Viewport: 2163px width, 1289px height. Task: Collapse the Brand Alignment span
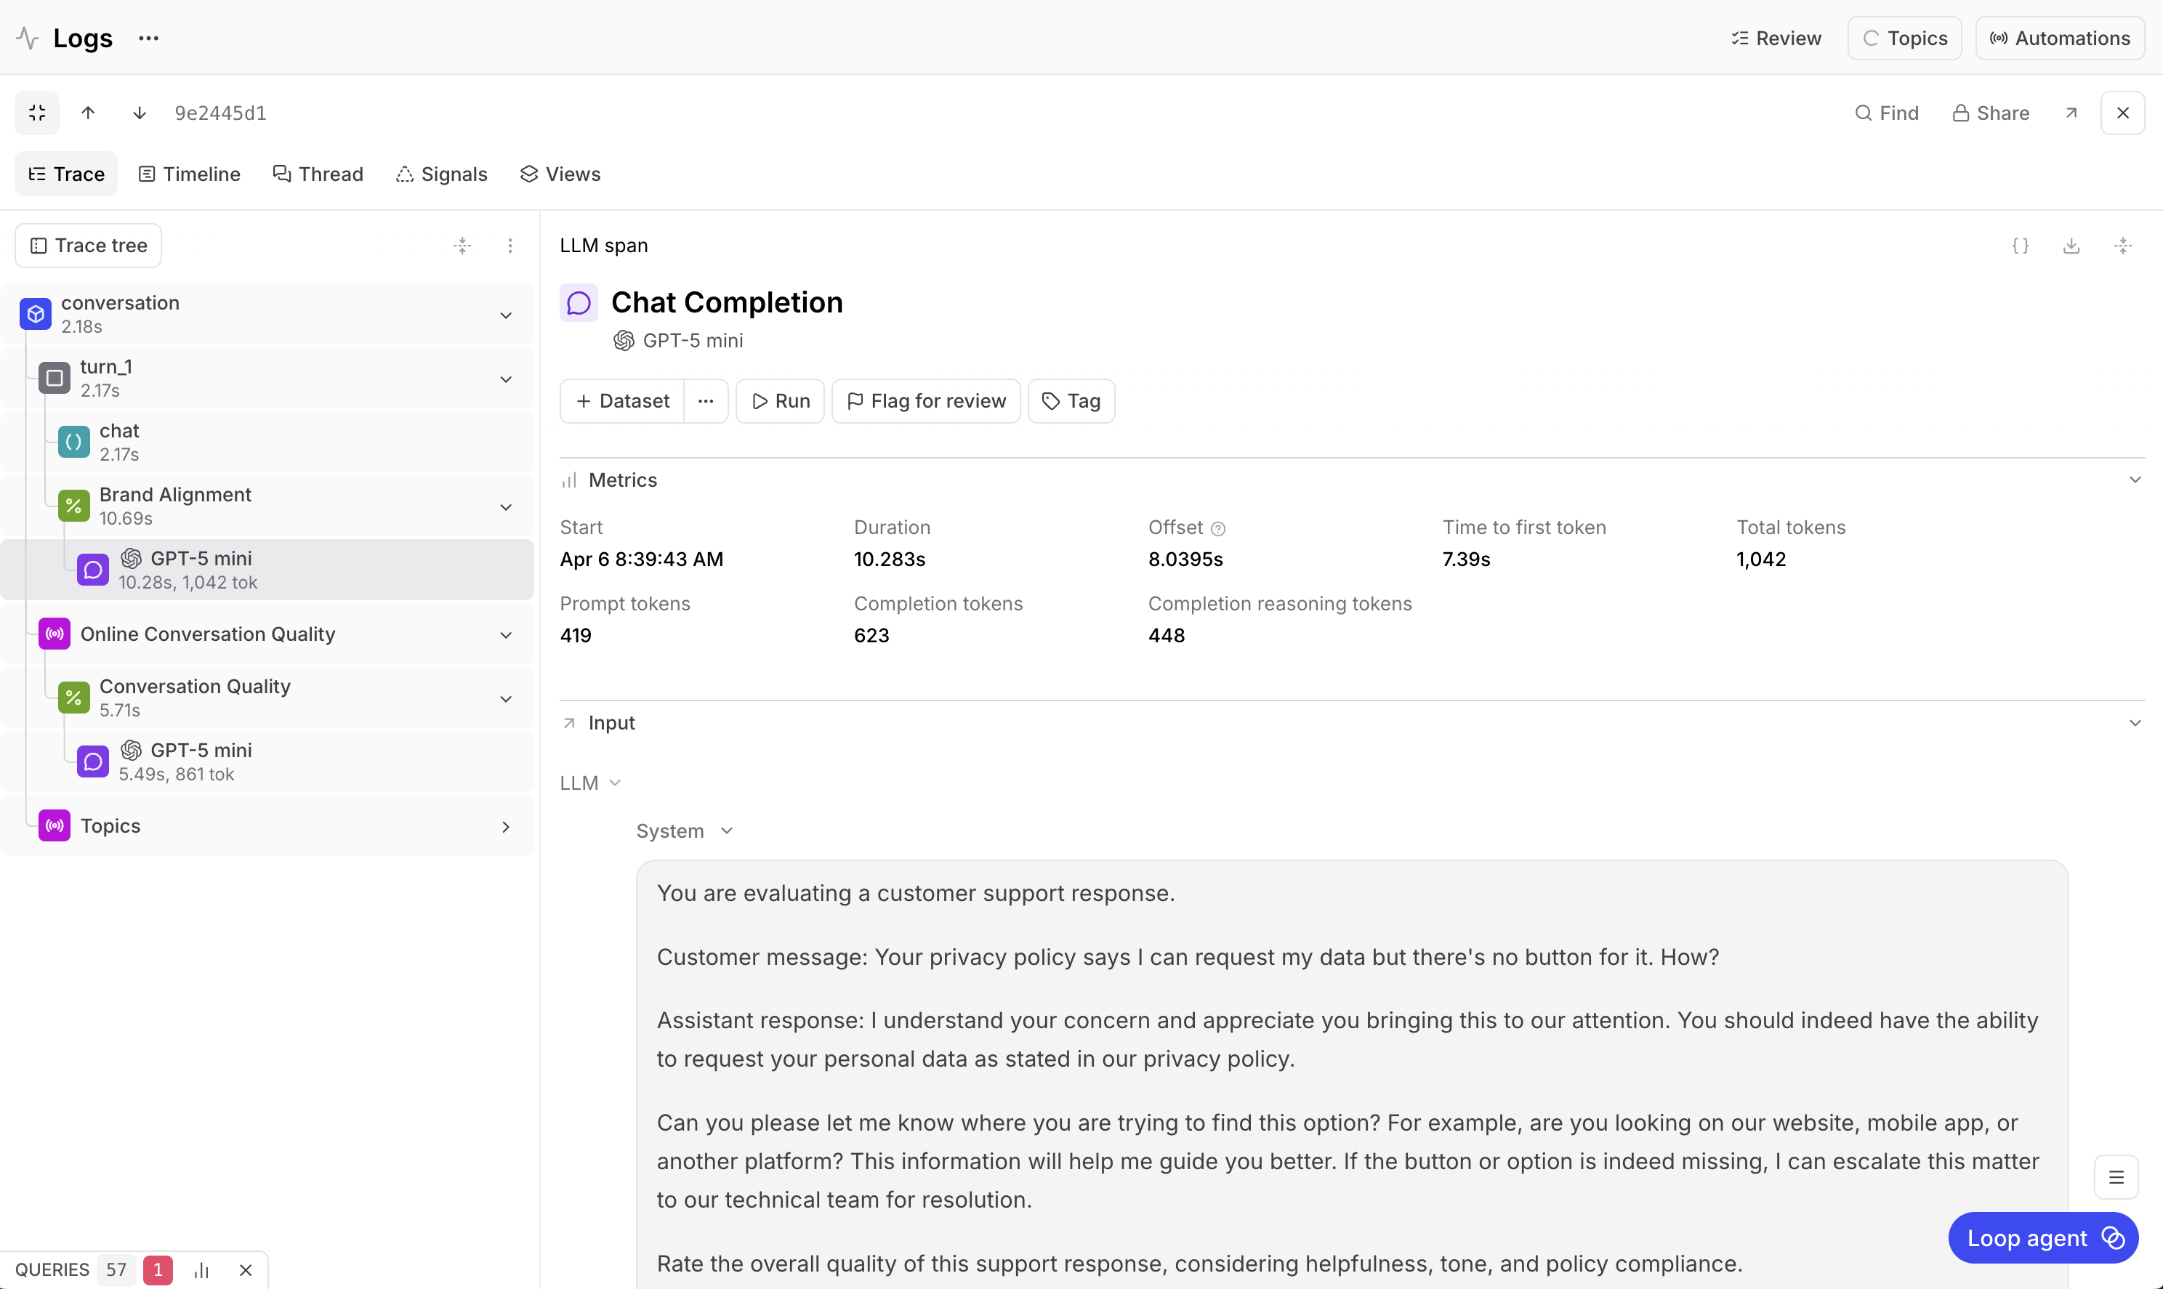click(506, 507)
